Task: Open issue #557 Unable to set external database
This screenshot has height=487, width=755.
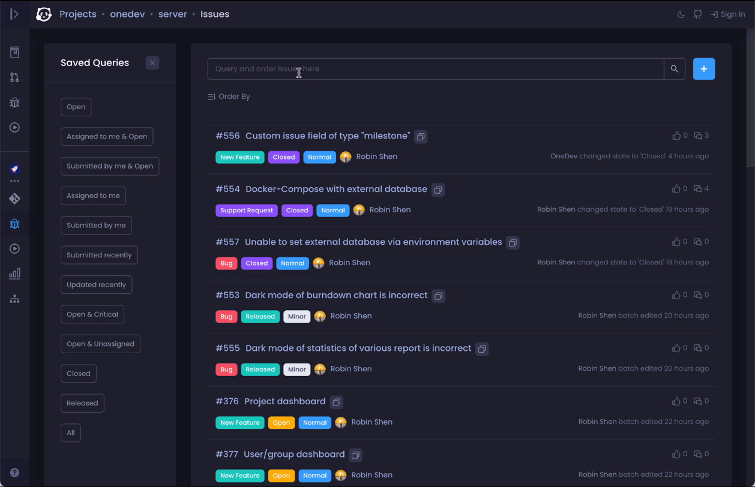Action: (373, 242)
